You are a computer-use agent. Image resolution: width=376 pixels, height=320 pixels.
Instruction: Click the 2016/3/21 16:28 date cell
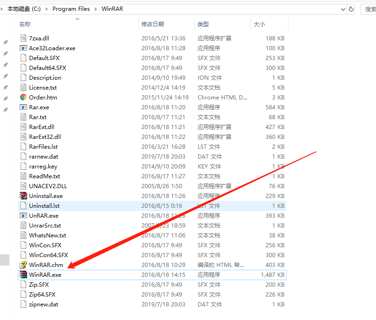point(163,146)
